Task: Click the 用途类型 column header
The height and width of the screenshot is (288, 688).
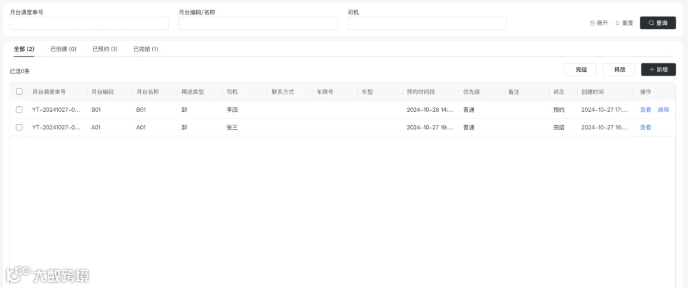Action: 192,92
